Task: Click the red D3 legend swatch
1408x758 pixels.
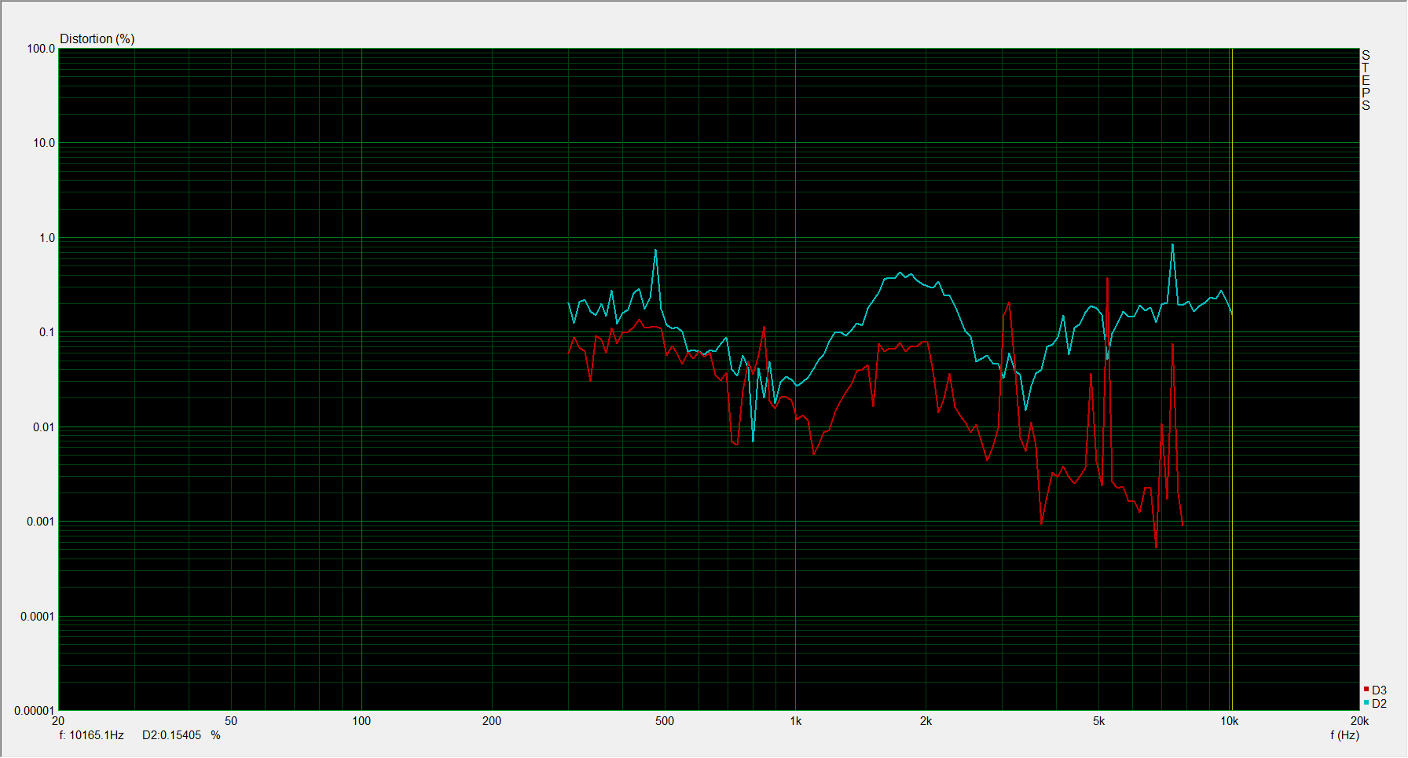Action: coord(1366,690)
